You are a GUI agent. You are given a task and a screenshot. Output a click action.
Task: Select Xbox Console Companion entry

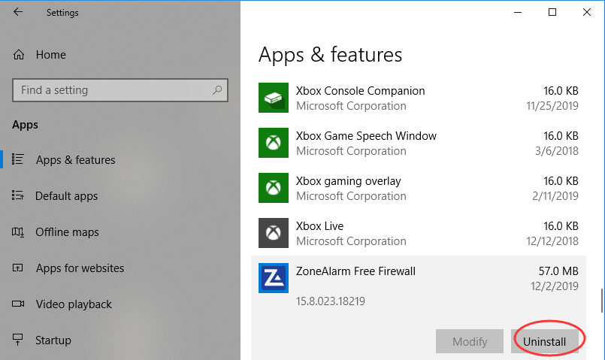[419, 98]
